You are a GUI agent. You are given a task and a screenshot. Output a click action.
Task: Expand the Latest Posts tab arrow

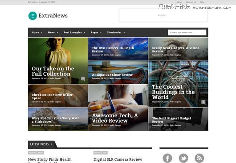click(52, 144)
